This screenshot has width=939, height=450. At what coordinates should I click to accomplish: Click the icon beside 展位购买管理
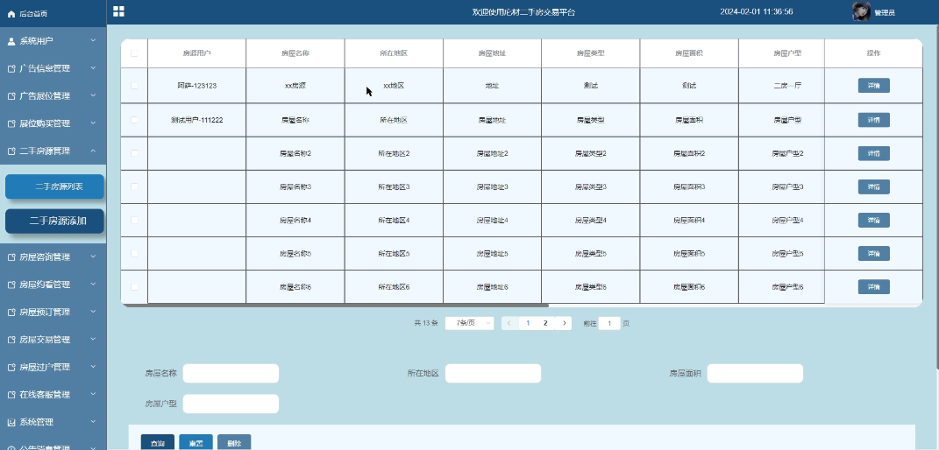11,123
